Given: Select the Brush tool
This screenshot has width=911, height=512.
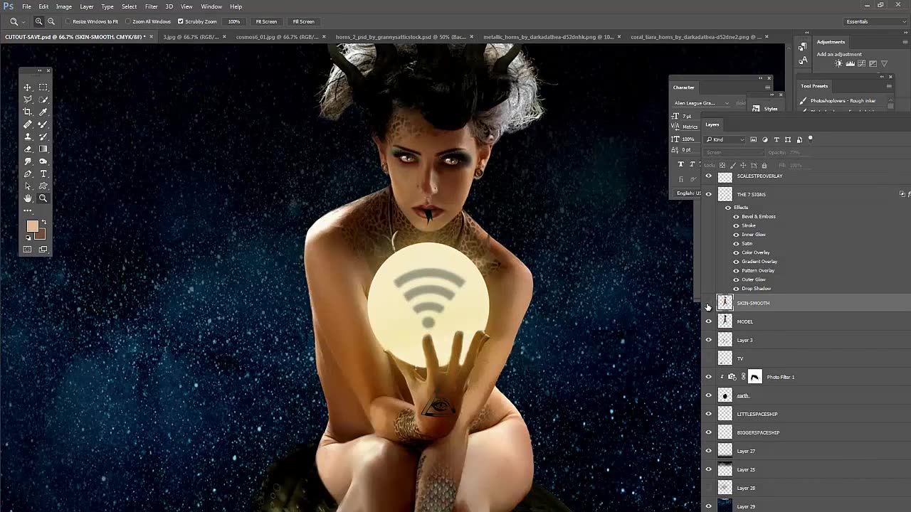Looking at the screenshot, I should click(43, 124).
